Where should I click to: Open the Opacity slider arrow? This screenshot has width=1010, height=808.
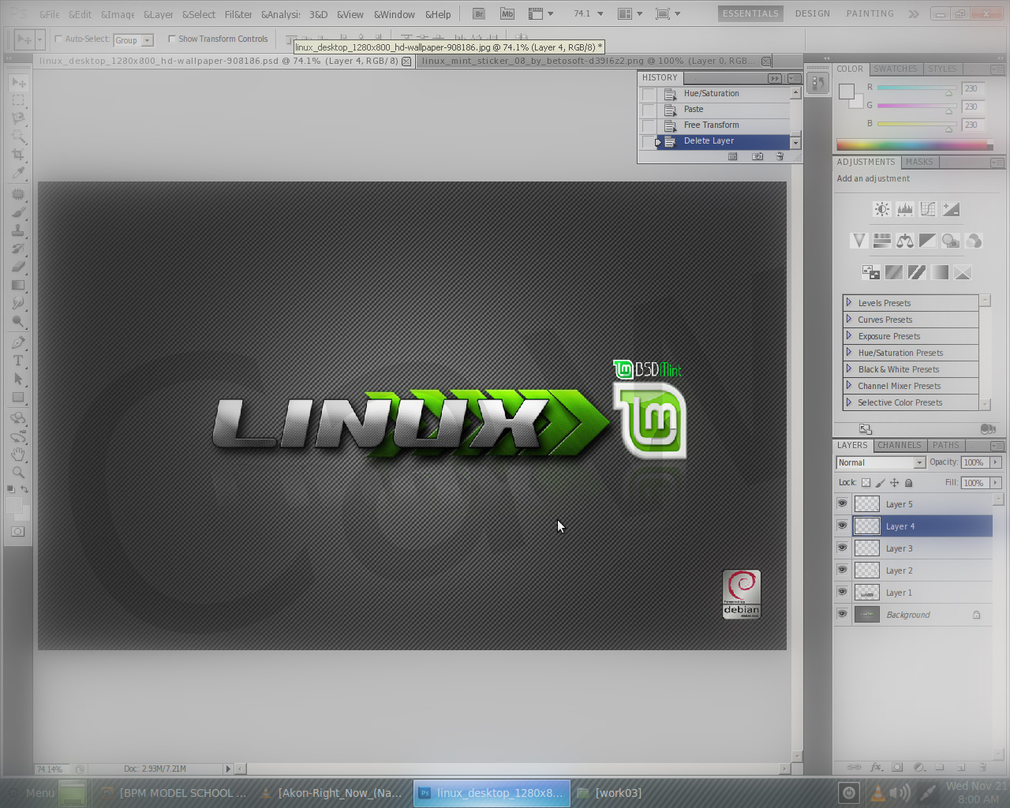[996, 462]
